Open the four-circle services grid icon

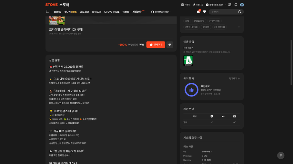[230, 5]
